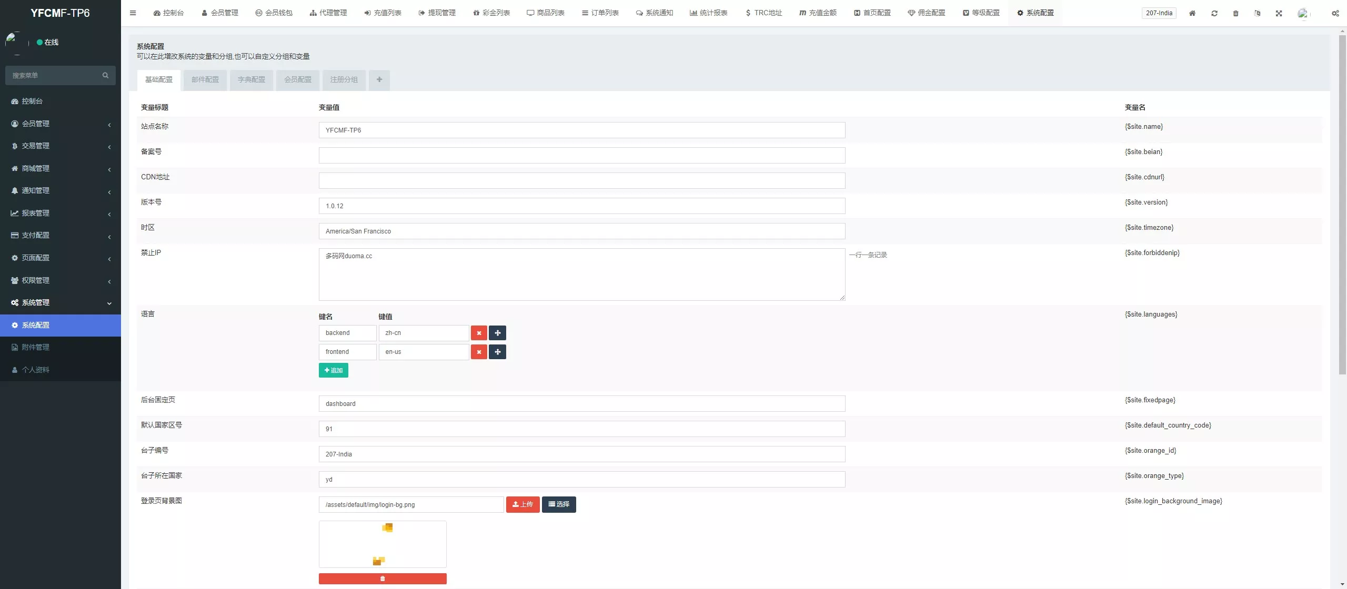Open the settings gears icon at top right
This screenshot has height=589, width=1347.
tap(1335, 13)
